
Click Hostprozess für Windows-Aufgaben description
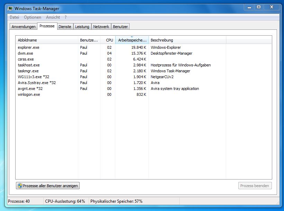click(x=180, y=65)
